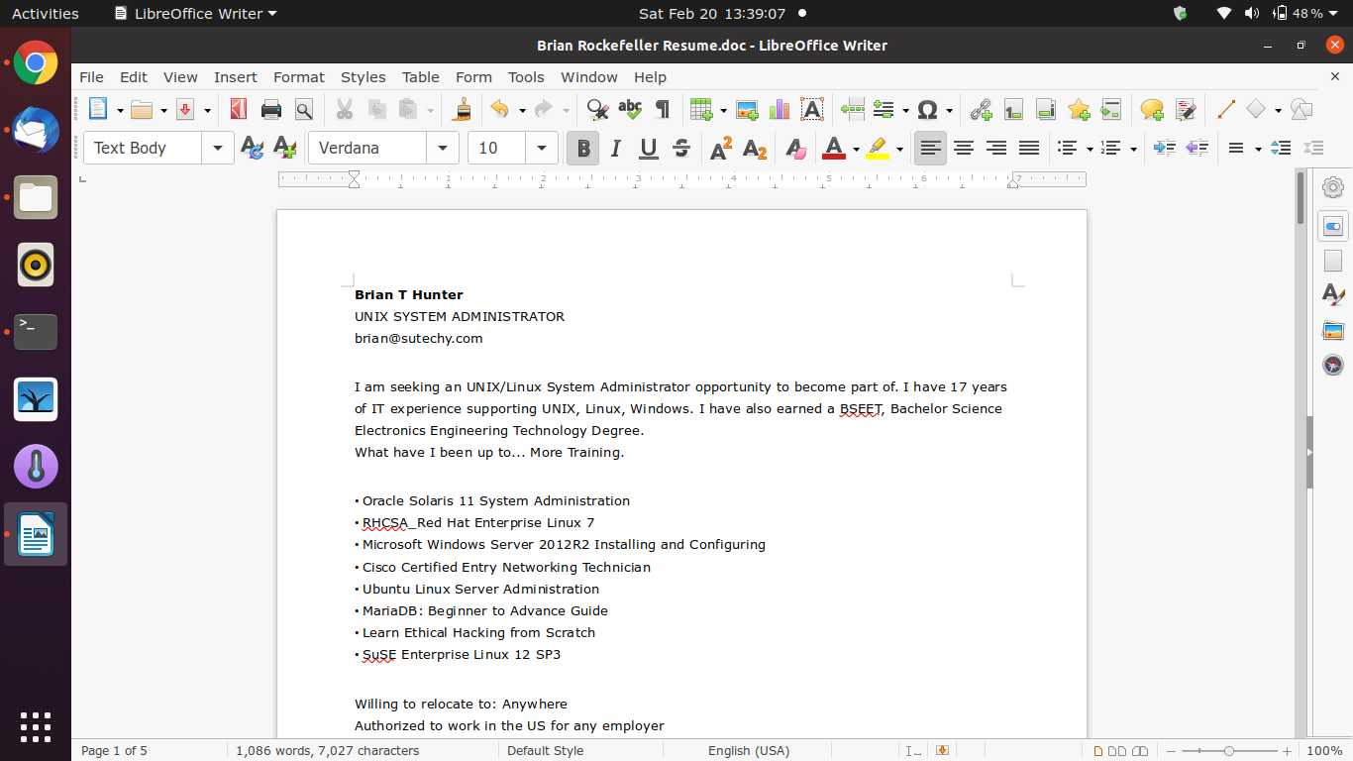1353x761 pixels.
Task: Export document directly as PDF
Action: (238, 109)
